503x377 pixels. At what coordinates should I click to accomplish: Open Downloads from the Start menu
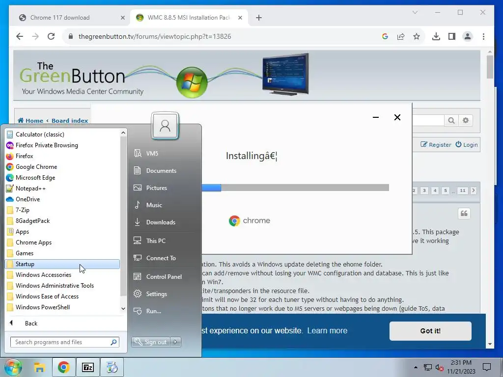pyautogui.click(x=164, y=222)
